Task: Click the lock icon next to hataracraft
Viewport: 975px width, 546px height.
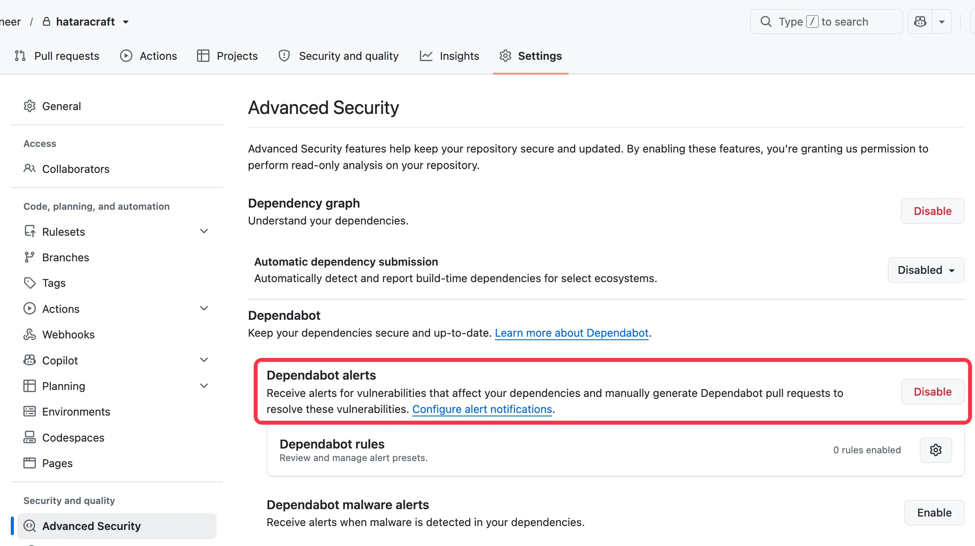Action: (46, 22)
